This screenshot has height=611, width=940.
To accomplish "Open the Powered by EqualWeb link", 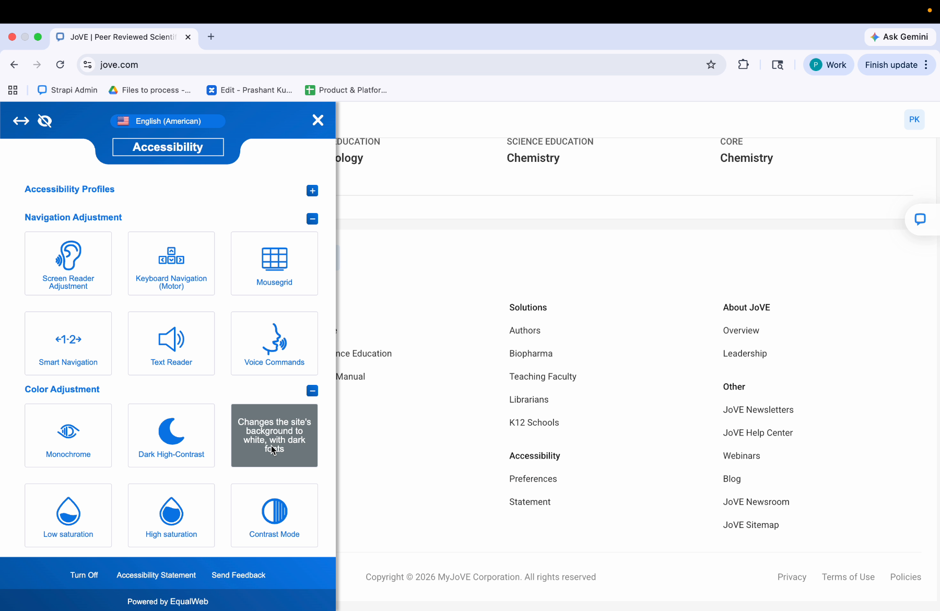I will point(168,602).
